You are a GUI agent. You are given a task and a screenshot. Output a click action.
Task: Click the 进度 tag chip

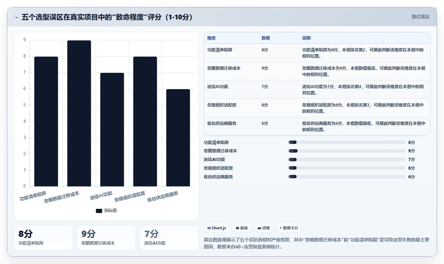(264, 228)
